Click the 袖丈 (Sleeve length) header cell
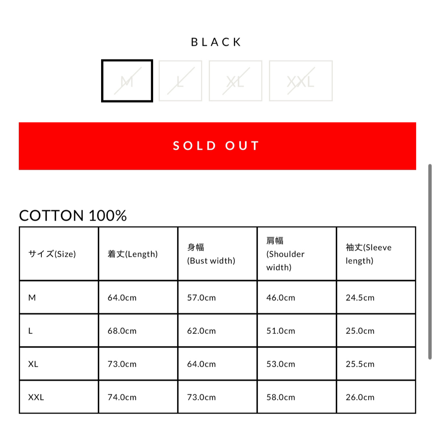 pyautogui.click(x=376, y=254)
